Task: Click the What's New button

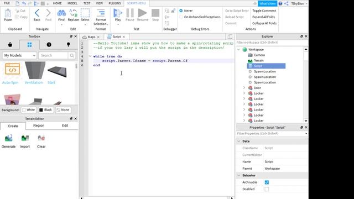Action: click(267, 3)
